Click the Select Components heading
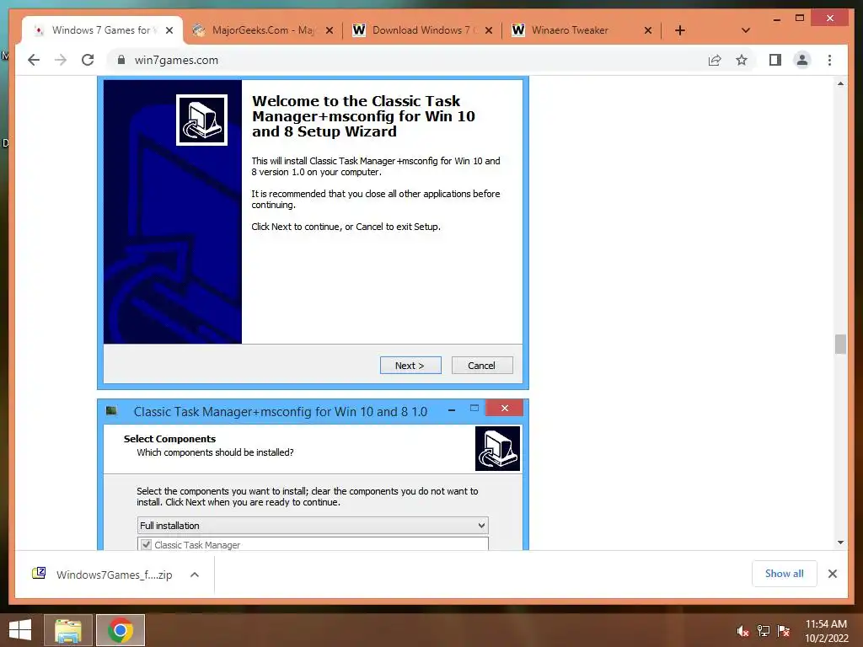 pyautogui.click(x=169, y=438)
